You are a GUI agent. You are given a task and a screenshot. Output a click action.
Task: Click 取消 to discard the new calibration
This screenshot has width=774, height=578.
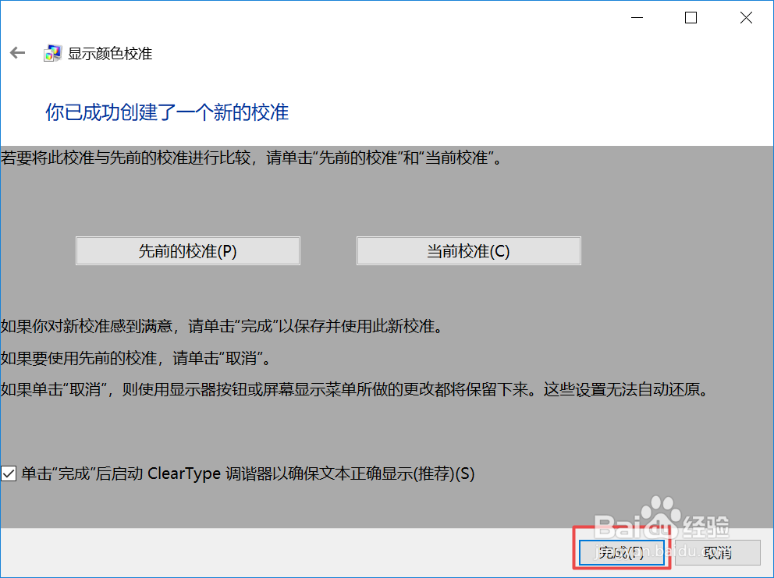pyautogui.click(x=718, y=552)
